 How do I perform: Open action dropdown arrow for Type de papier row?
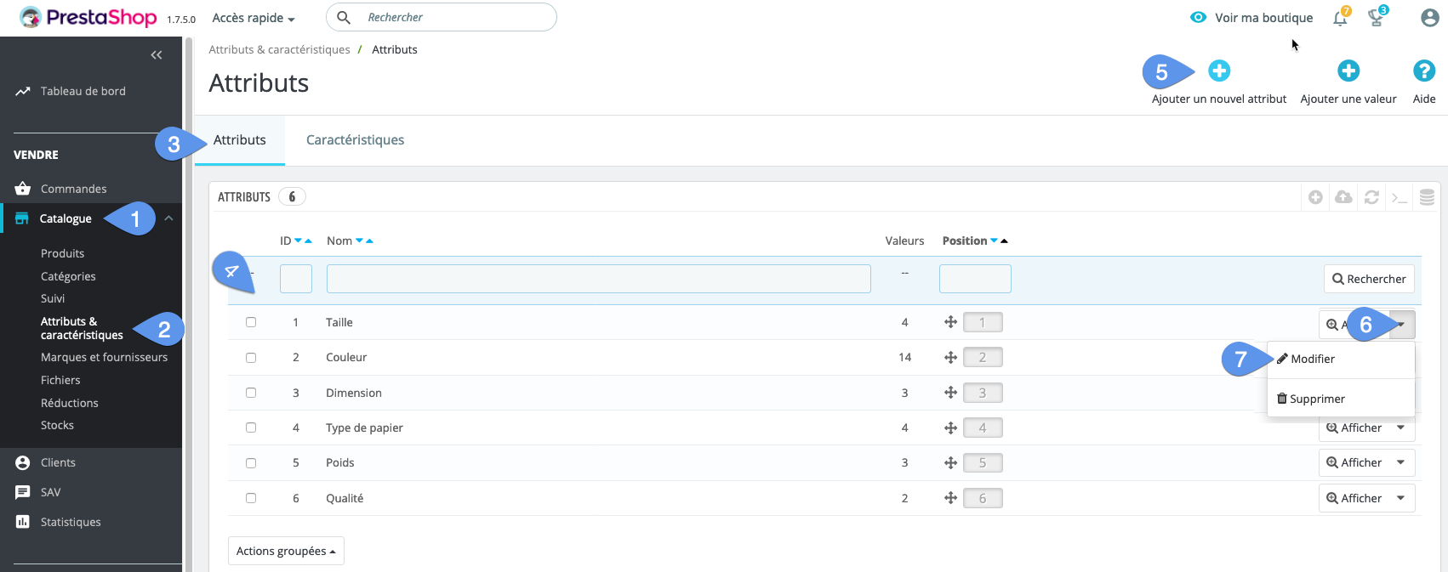pyautogui.click(x=1401, y=428)
